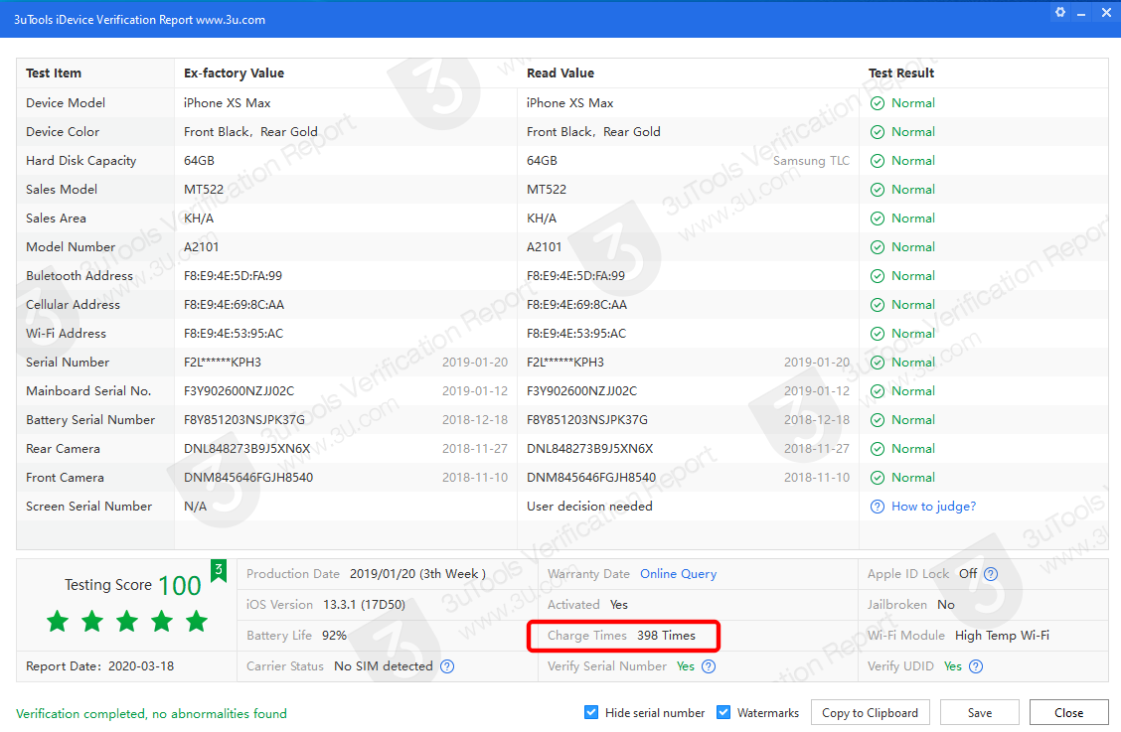Click the iOS Version 13.3.1 (17D50) value
The width and height of the screenshot is (1121, 732).
pos(364,605)
